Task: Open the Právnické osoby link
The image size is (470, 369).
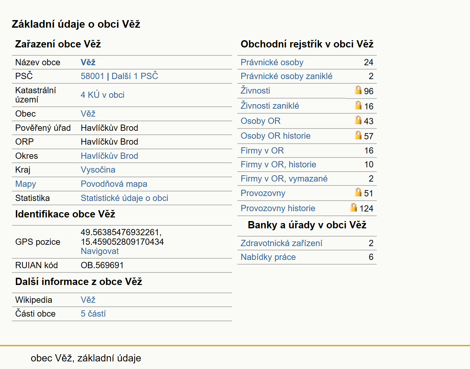Action: (x=272, y=62)
